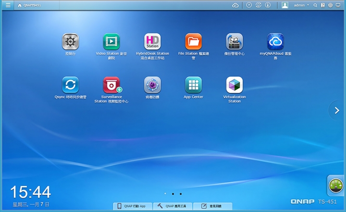Screen dimensions: 346x212
Task: Open external devices icon in top bar
Action: pos(259,5)
